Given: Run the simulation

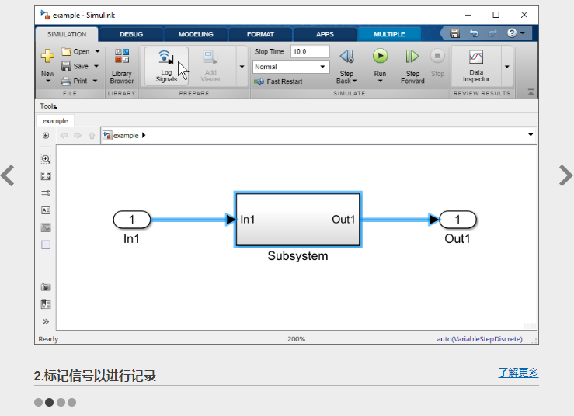Looking at the screenshot, I should point(380,56).
